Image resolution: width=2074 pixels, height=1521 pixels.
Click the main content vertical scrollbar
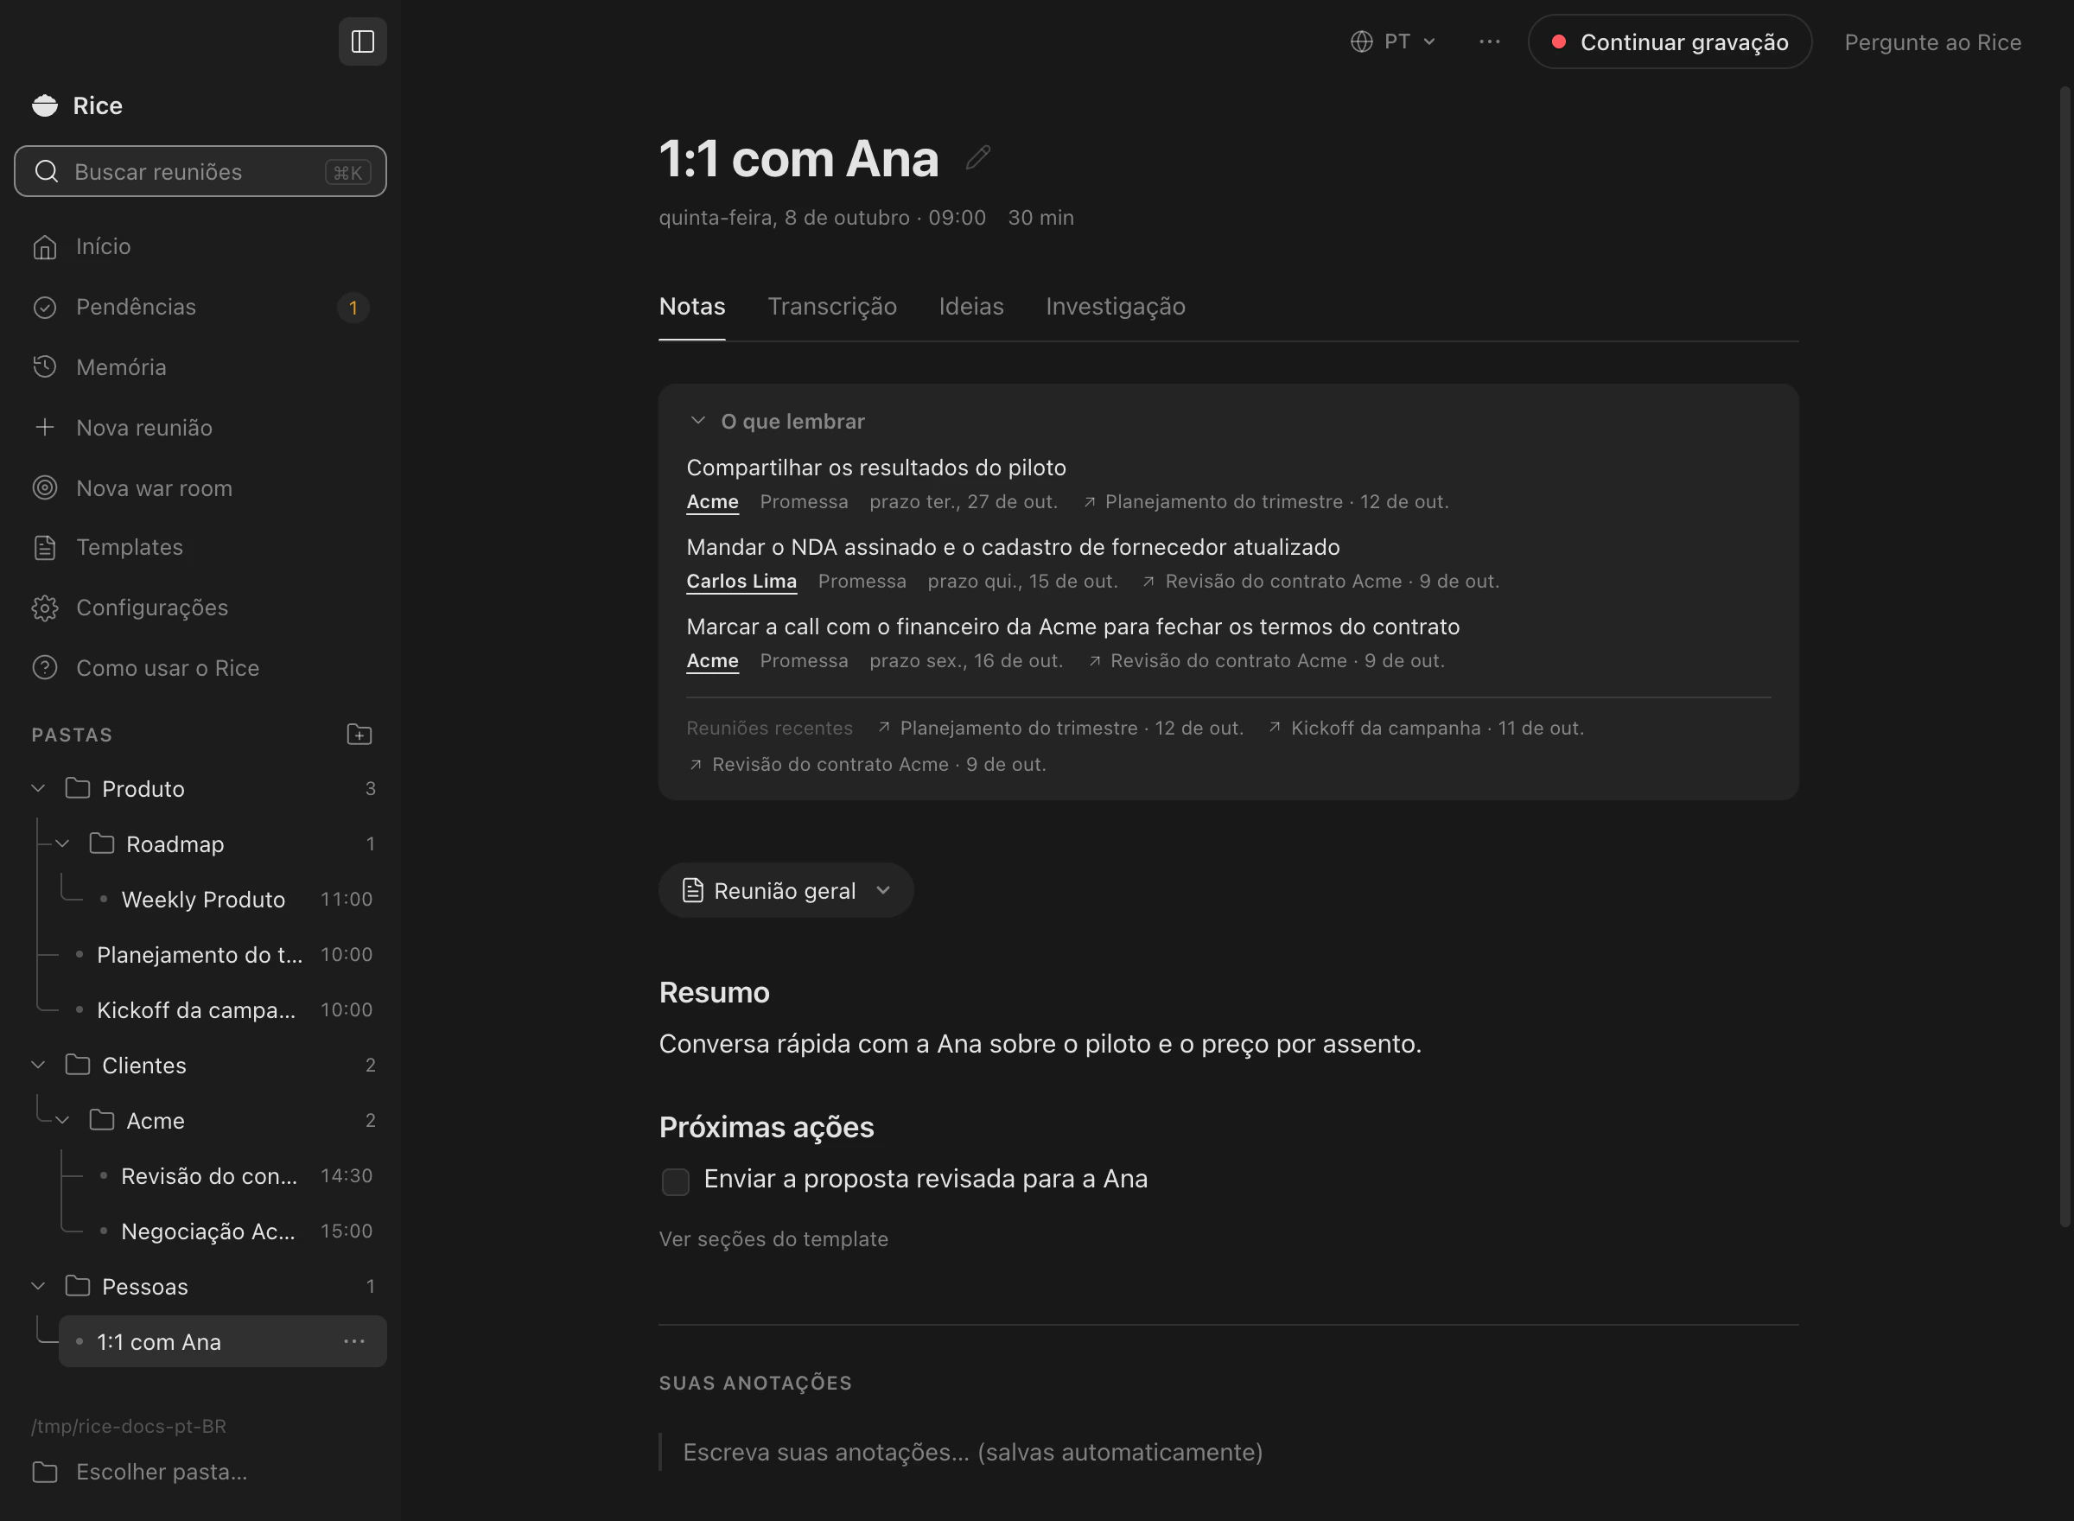[x=2064, y=656]
